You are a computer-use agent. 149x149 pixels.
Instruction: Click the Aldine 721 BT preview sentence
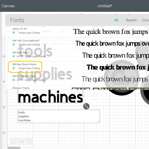[111, 32]
